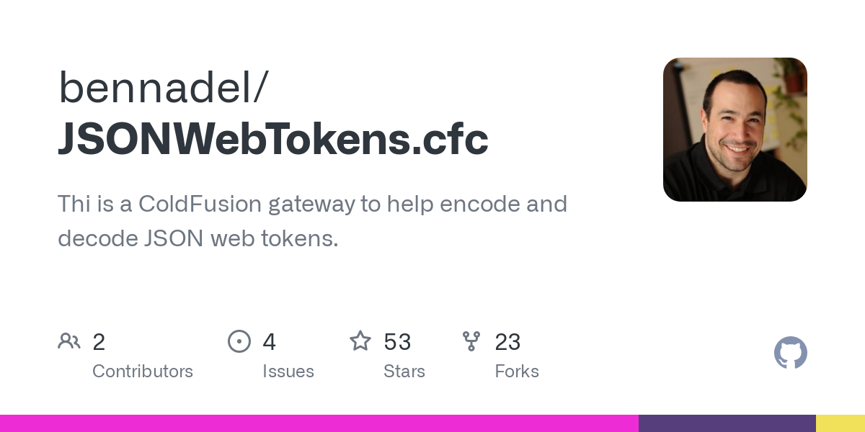Open the bennadel/ owner name

pos(163,87)
